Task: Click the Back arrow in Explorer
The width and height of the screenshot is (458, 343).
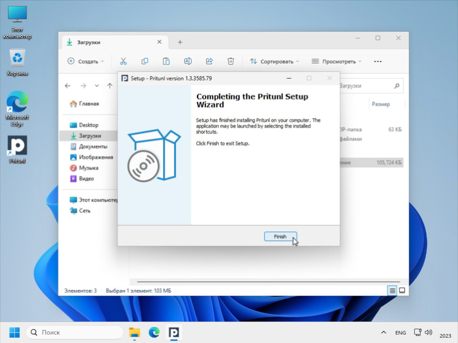Action: 68,86
